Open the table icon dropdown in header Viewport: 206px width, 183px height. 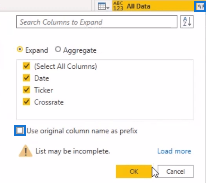(103, 6)
